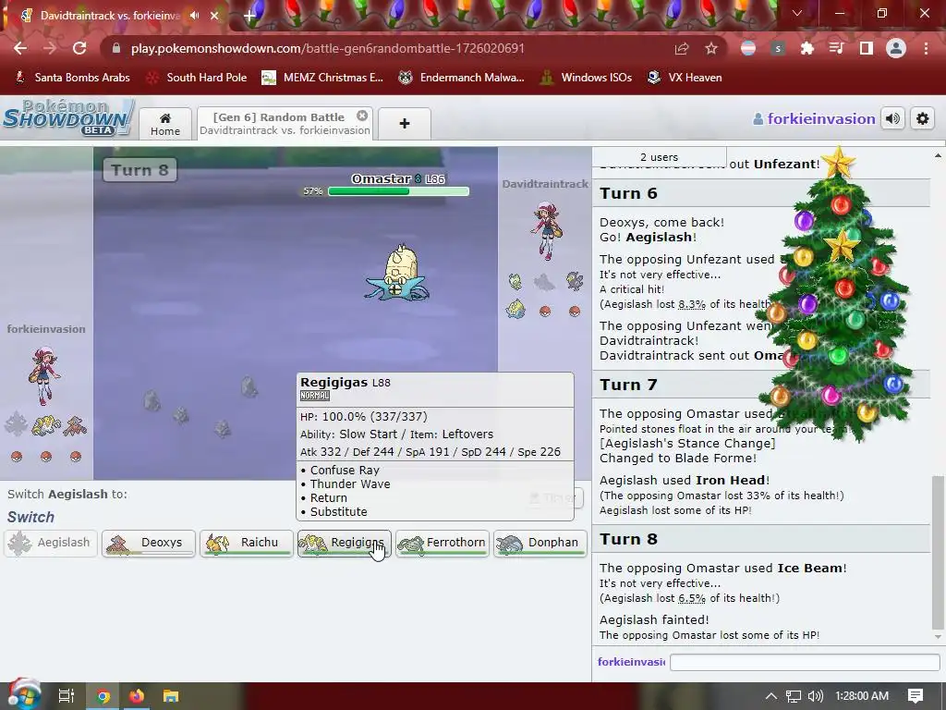This screenshot has width=946, height=710.
Task: Click the fainted Aegislash button
Action: tap(51, 543)
